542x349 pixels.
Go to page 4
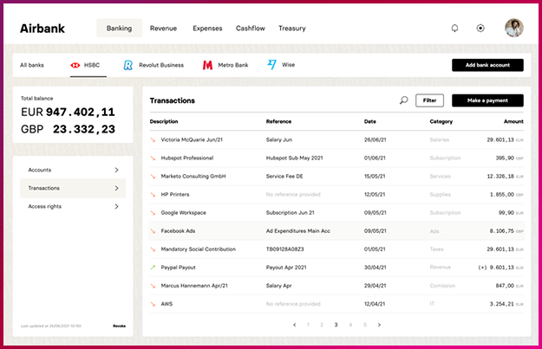[350, 325]
